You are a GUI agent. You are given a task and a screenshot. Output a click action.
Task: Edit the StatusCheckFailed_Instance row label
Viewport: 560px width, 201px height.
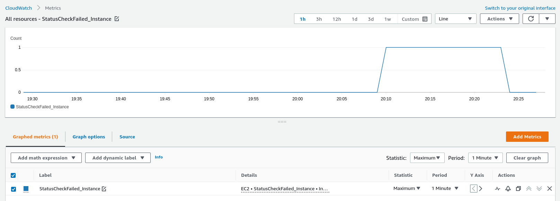(x=104, y=189)
